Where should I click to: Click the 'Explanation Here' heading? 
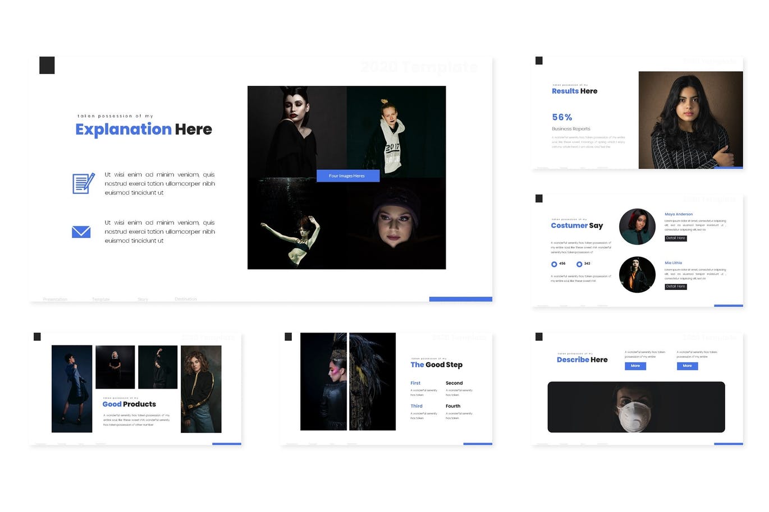click(x=144, y=130)
